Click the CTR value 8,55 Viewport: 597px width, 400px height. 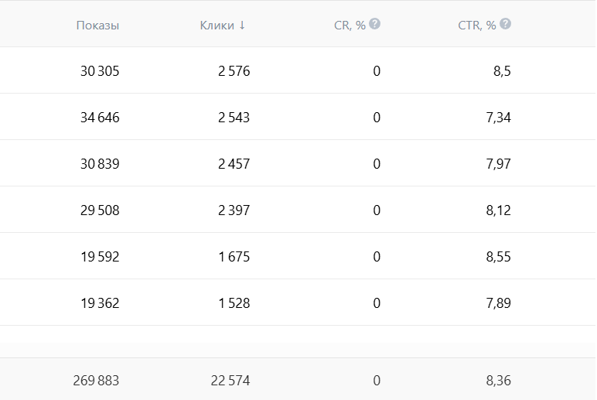tap(499, 257)
